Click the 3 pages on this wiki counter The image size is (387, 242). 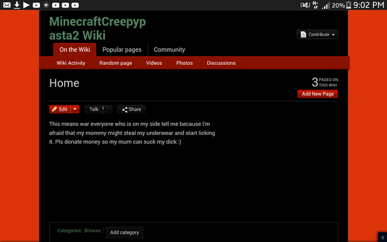coord(325,82)
